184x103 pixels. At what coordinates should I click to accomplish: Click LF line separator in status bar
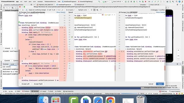click(x=146, y=94)
